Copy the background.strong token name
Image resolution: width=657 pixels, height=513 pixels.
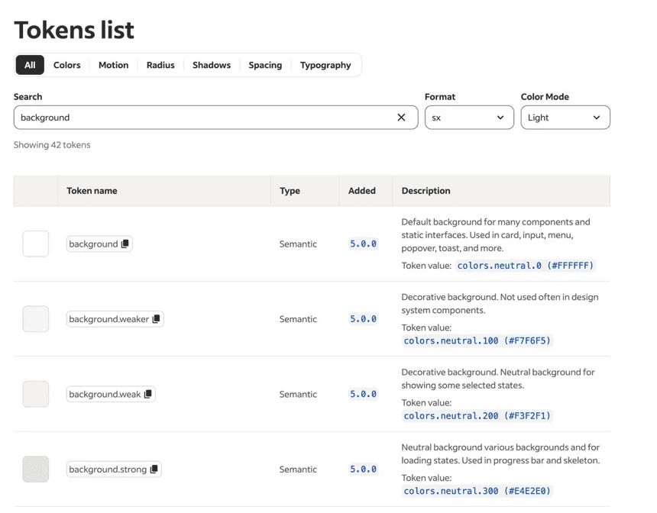pyautogui.click(x=154, y=469)
